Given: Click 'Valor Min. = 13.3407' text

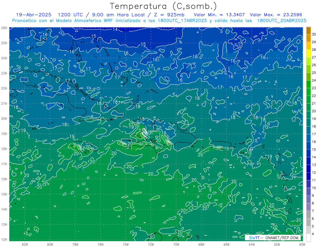Looking at the screenshot, I should 219,15.
